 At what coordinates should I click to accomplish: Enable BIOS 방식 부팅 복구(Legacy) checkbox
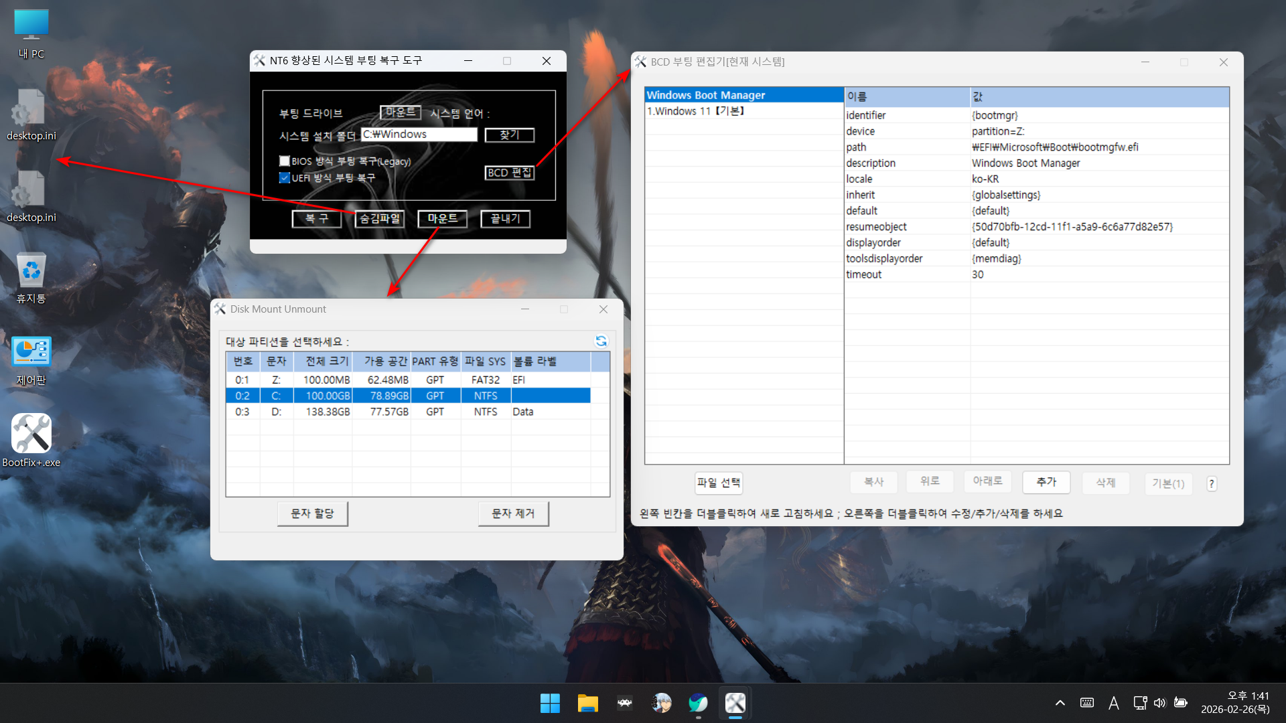[285, 161]
